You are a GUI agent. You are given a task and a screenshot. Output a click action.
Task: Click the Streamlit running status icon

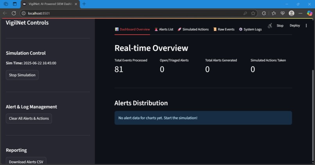(x=270, y=25)
